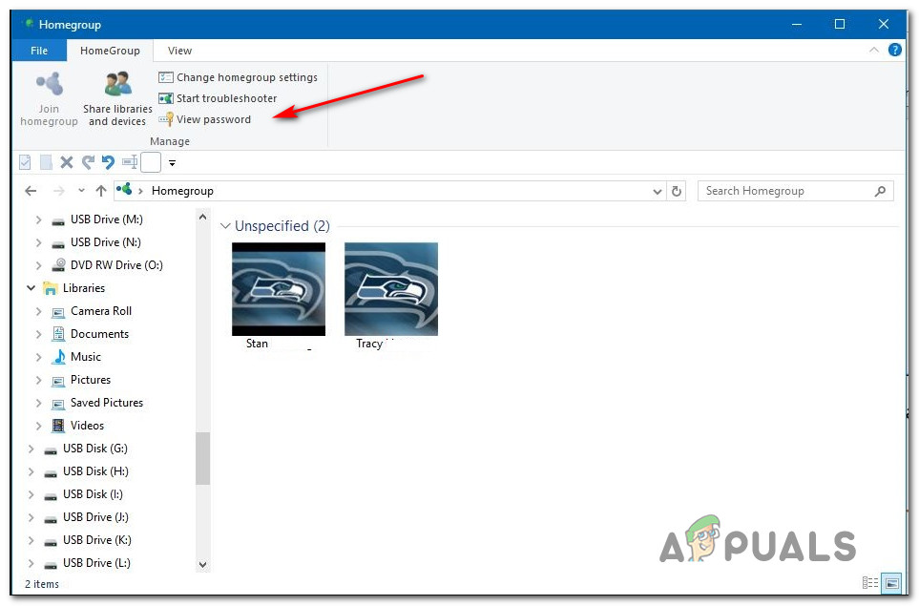Image resolution: width=919 pixels, height=606 pixels.
Task: Open the address bar history dropdown
Action: coord(657,192)
